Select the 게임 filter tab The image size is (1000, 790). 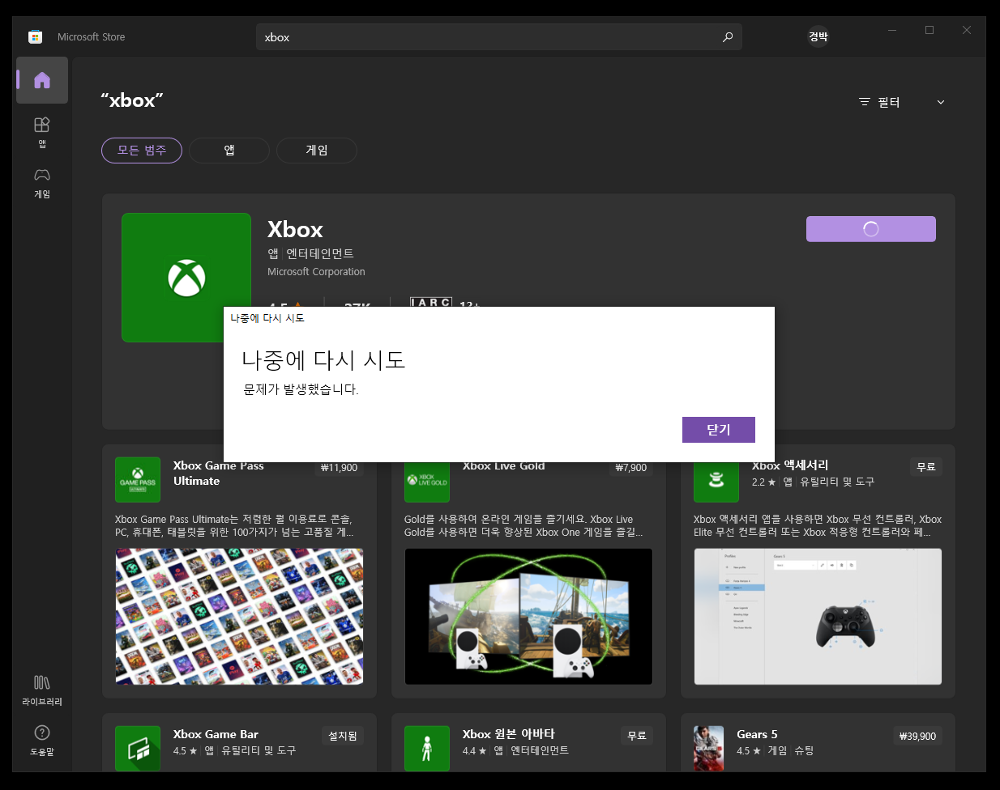point(317,151)
